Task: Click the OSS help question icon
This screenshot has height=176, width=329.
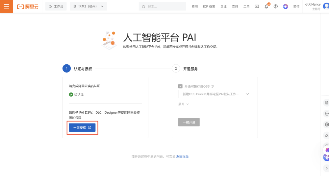Action: [212, 86]
